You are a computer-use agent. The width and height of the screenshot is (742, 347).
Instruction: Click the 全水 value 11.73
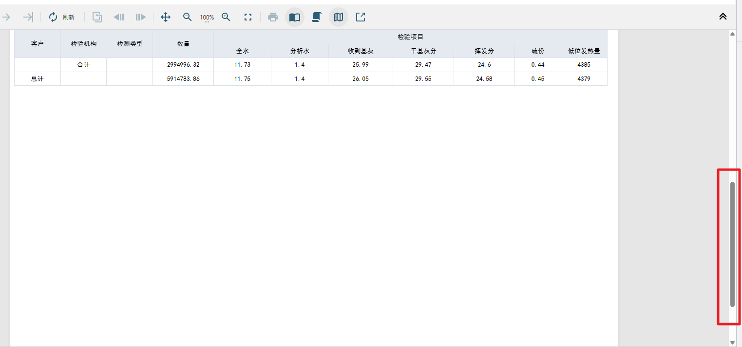click(x=243, y=65)
